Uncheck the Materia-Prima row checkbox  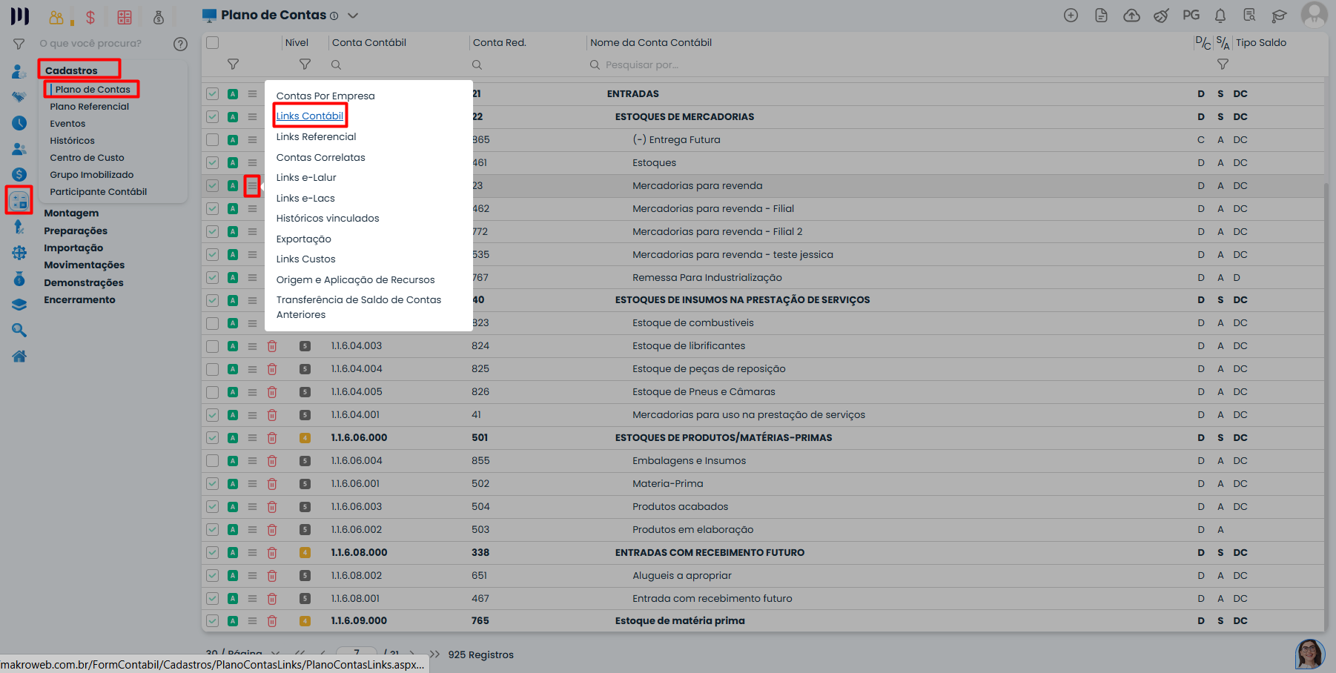point(213,484)
